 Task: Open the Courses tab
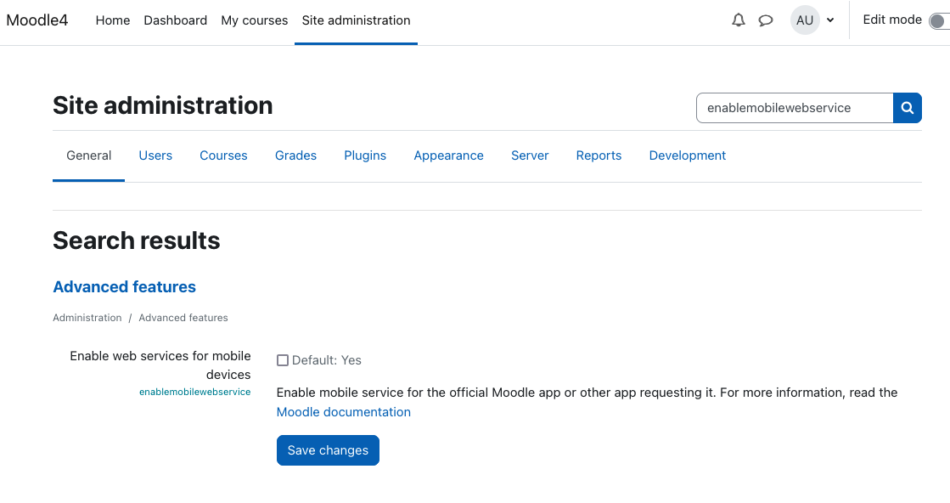223,155
